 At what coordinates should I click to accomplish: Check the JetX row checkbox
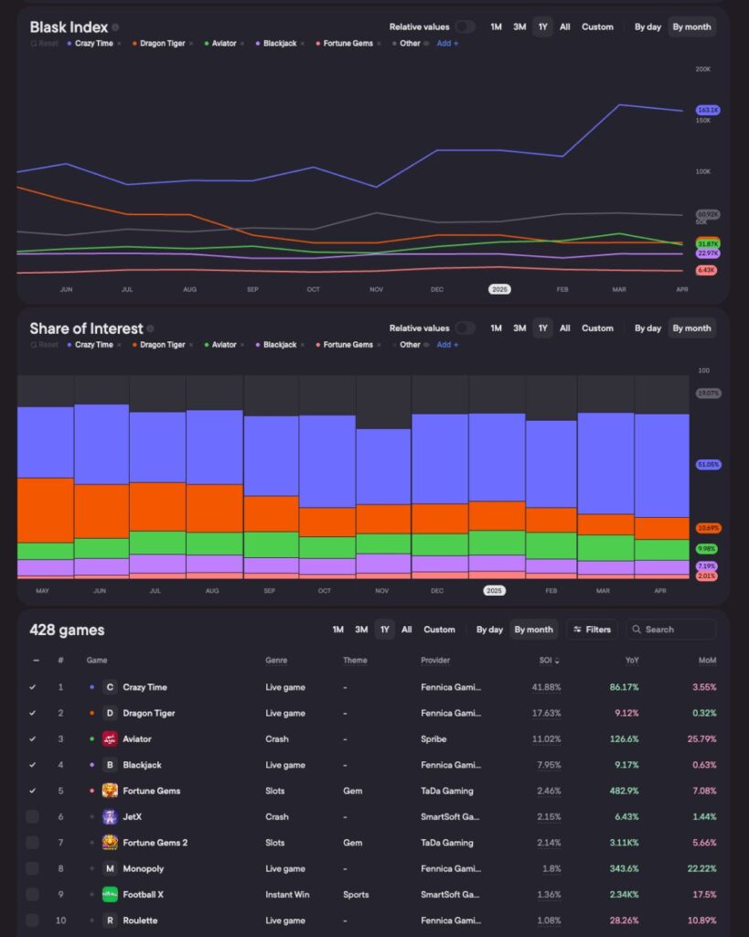click(x=33, y=816)
